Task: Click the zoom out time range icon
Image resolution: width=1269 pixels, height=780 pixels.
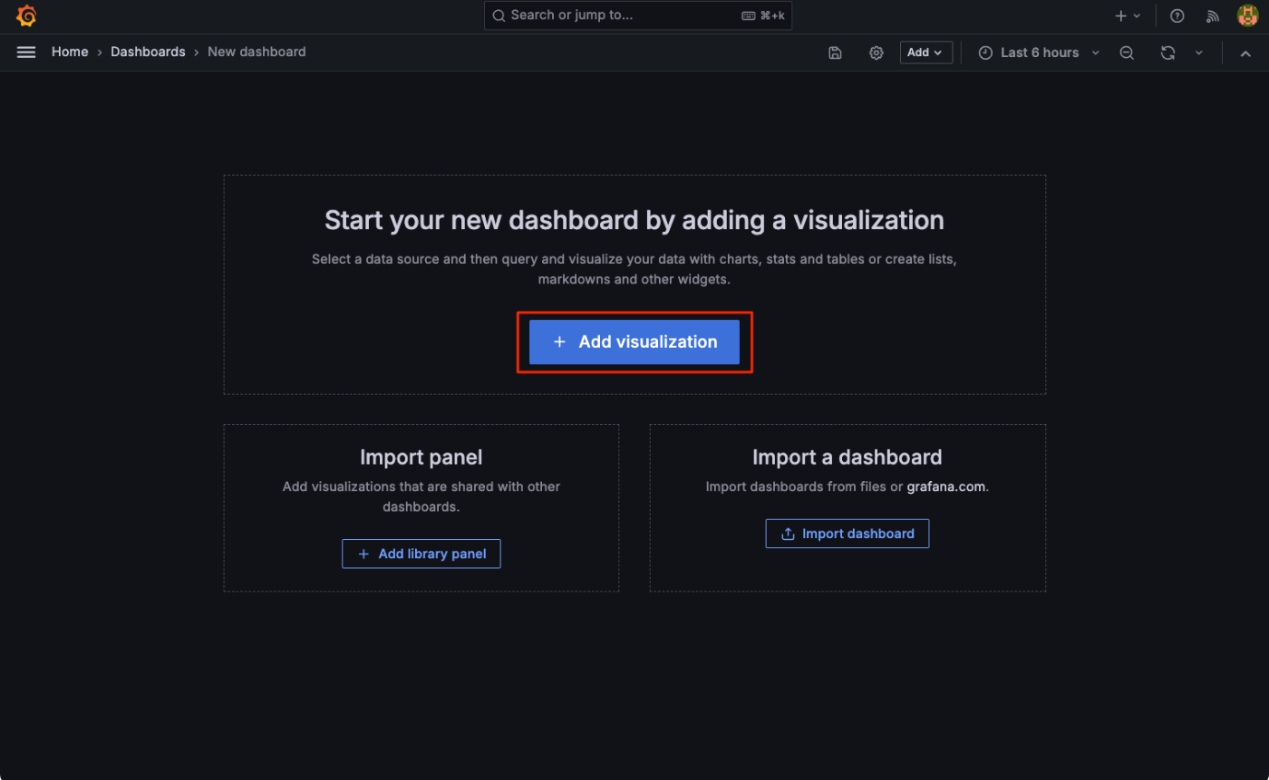Action: (x=1127, y=53)
